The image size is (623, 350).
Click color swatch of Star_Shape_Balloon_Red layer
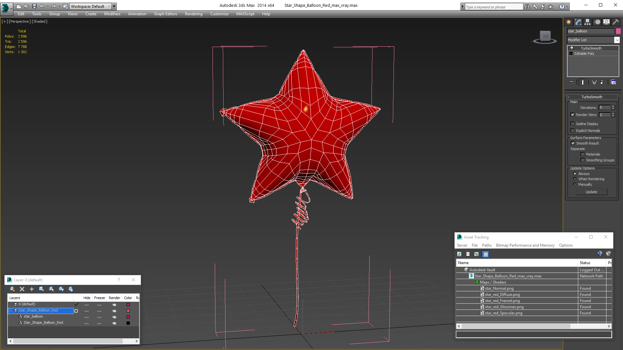128,311
